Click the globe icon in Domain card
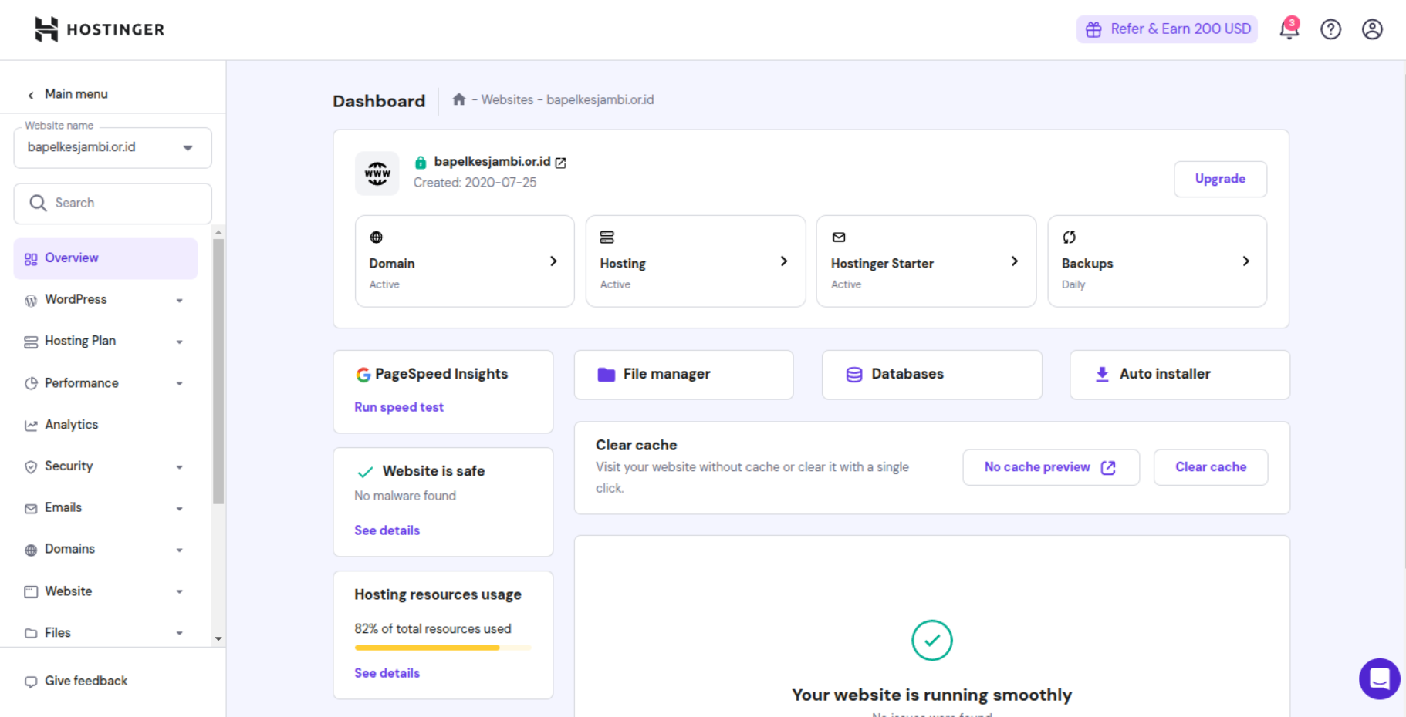This screenshot has width=1406, height=717. coord(377,237)
